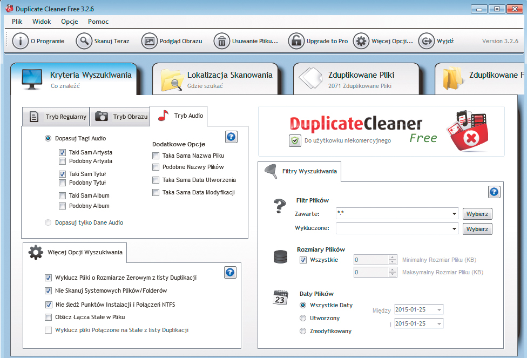Open the first Między date dropdown
The image size is (527, 358).
439,310
